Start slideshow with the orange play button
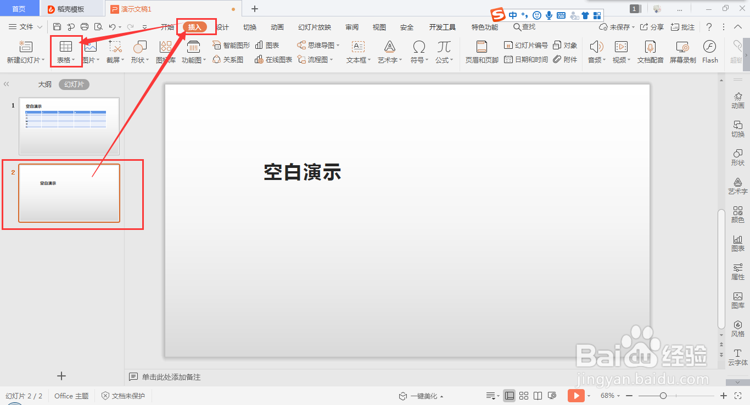 coord(575,395)
